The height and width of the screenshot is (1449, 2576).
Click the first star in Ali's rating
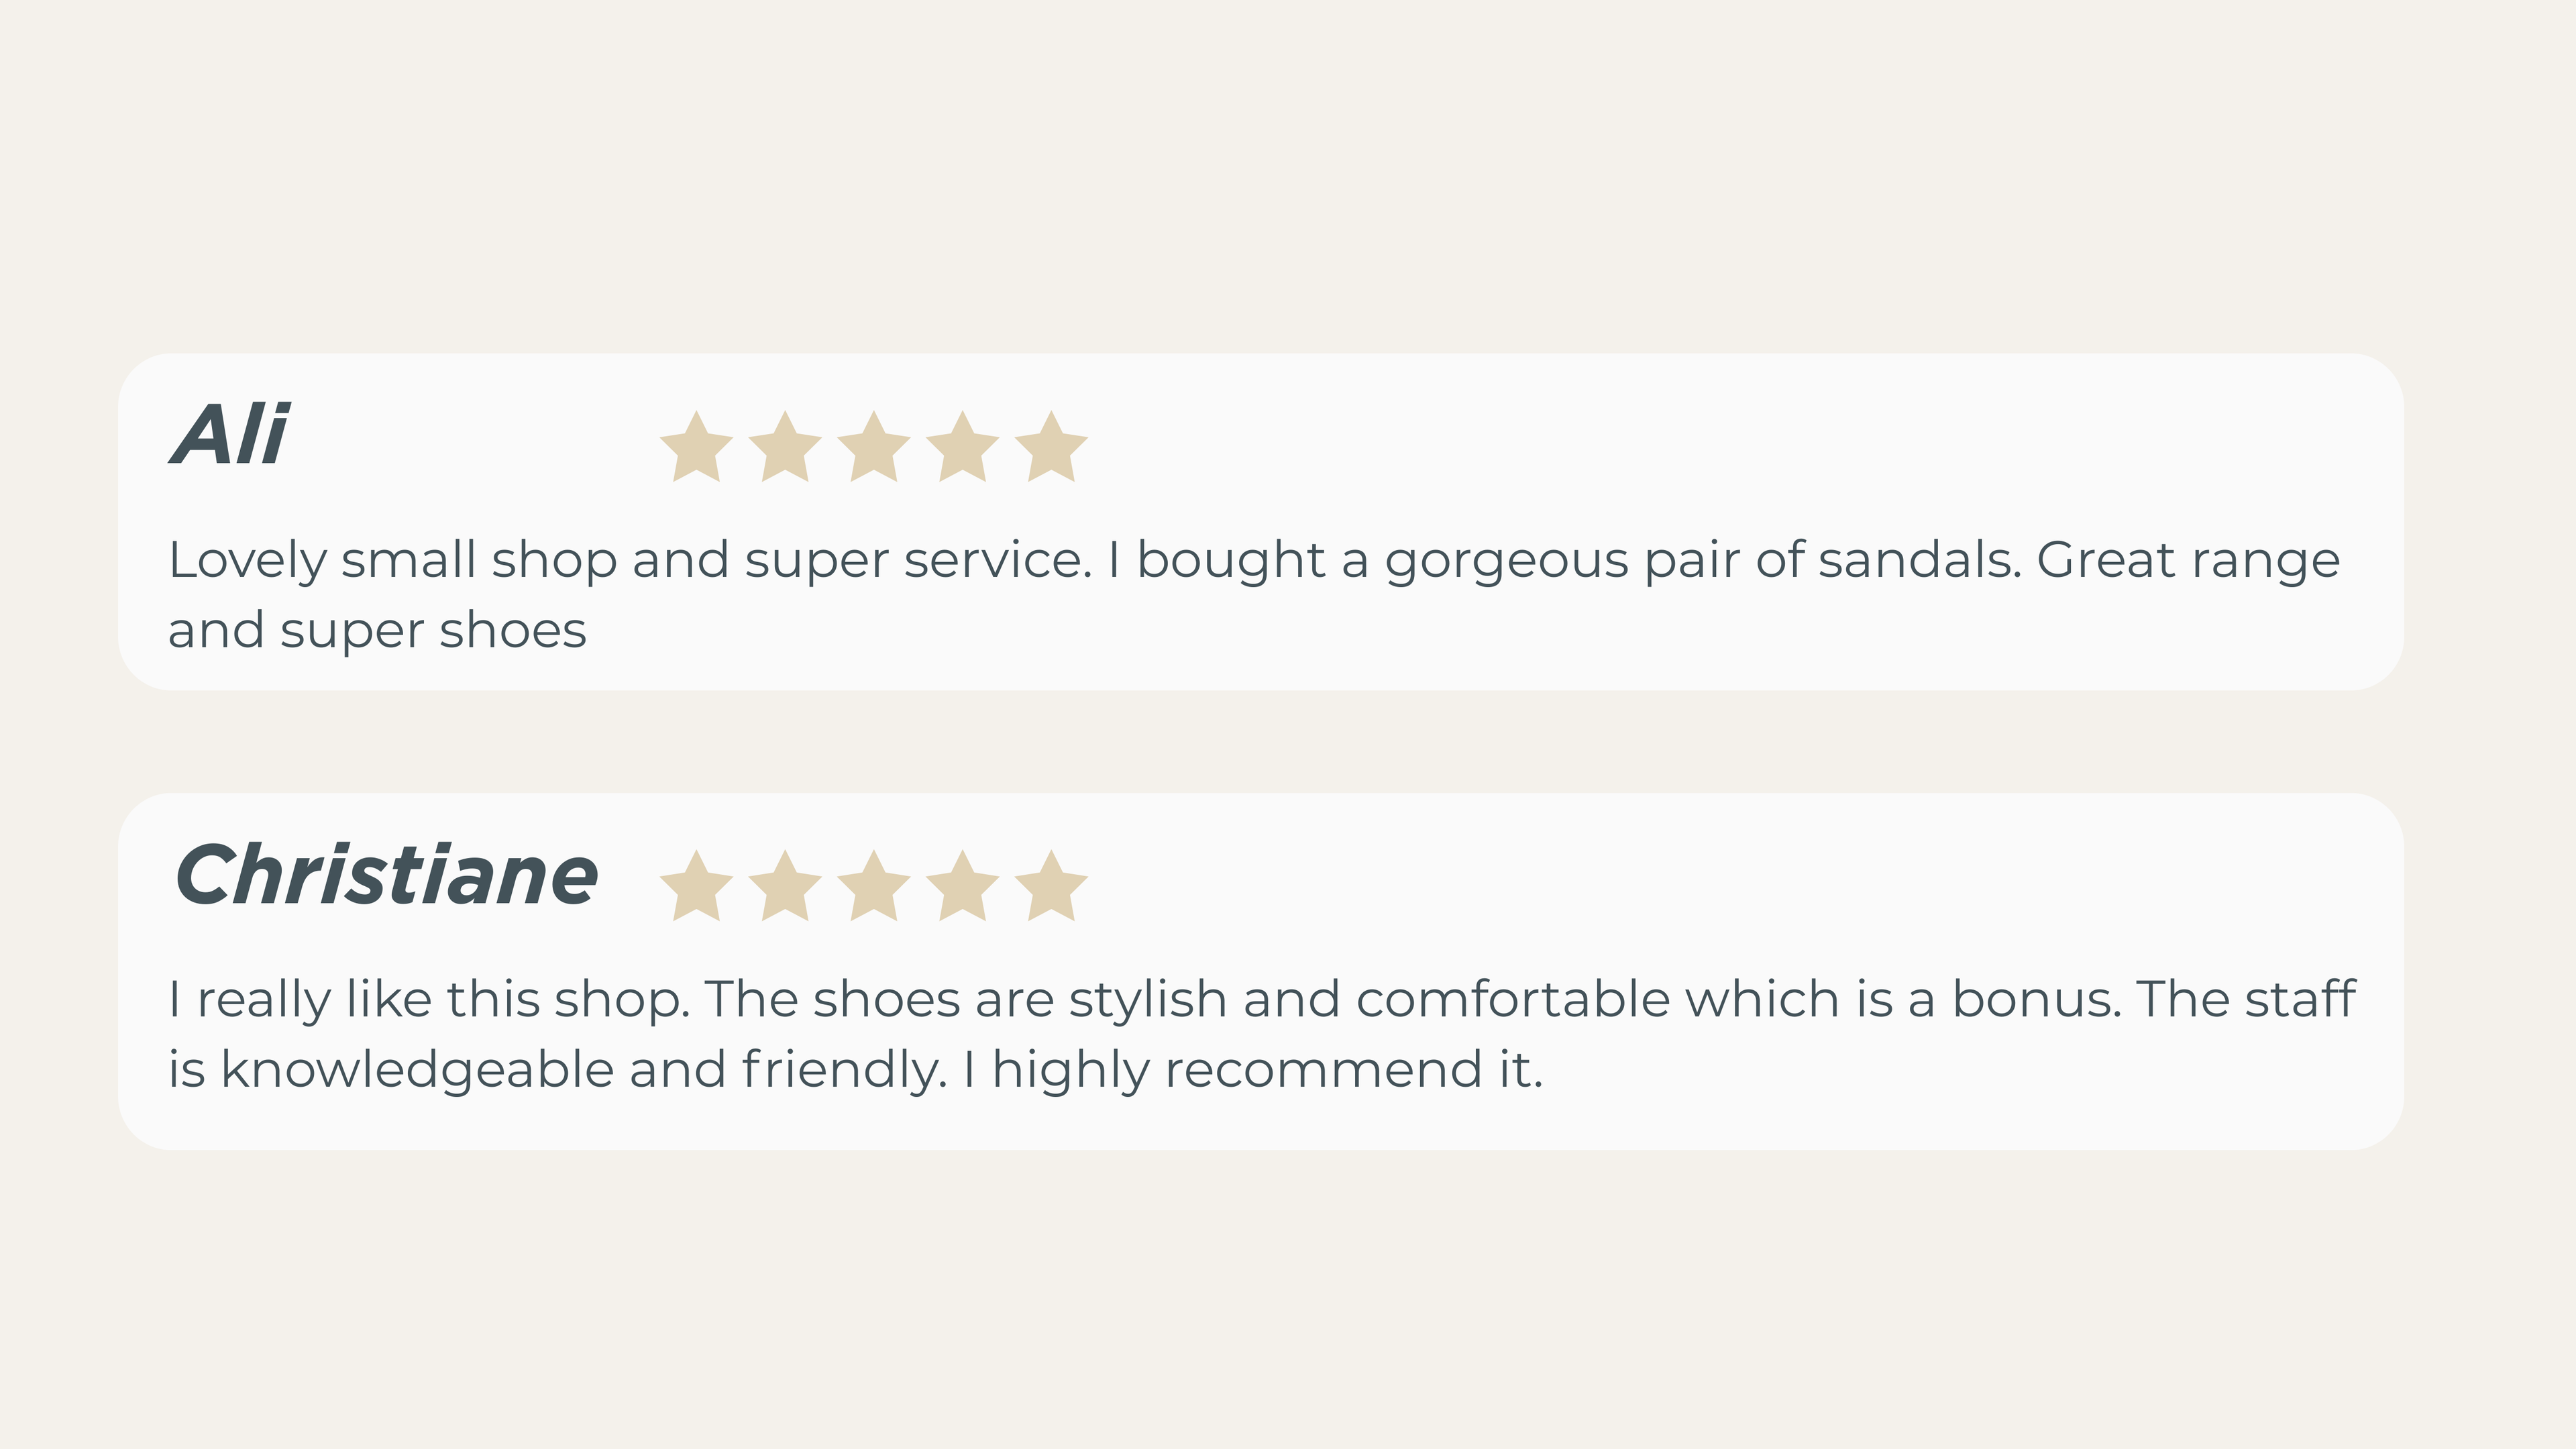696,448
